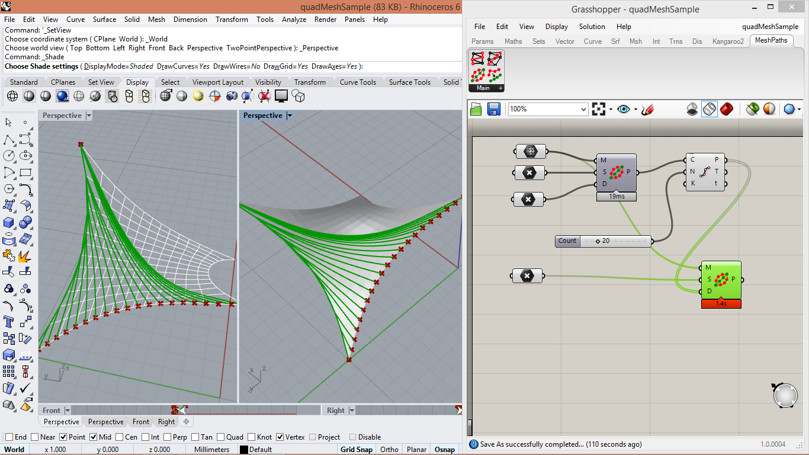Click the Planar status bar button
Viewport: 809px width, 455px height.
[416, 450]
